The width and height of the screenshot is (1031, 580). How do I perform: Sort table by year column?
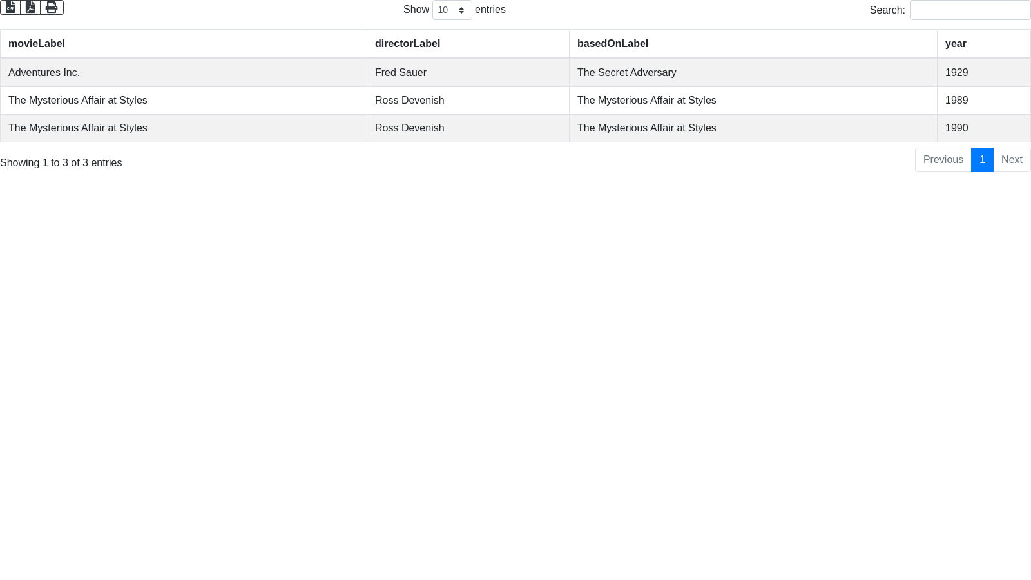tap(955, 44)
